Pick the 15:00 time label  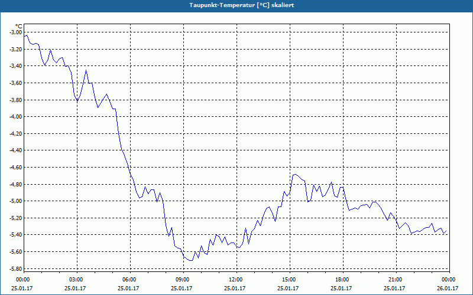coord(289,280)
